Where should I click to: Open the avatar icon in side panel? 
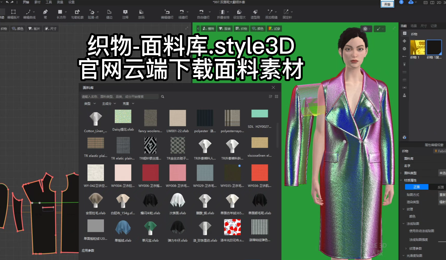[404, 95]
